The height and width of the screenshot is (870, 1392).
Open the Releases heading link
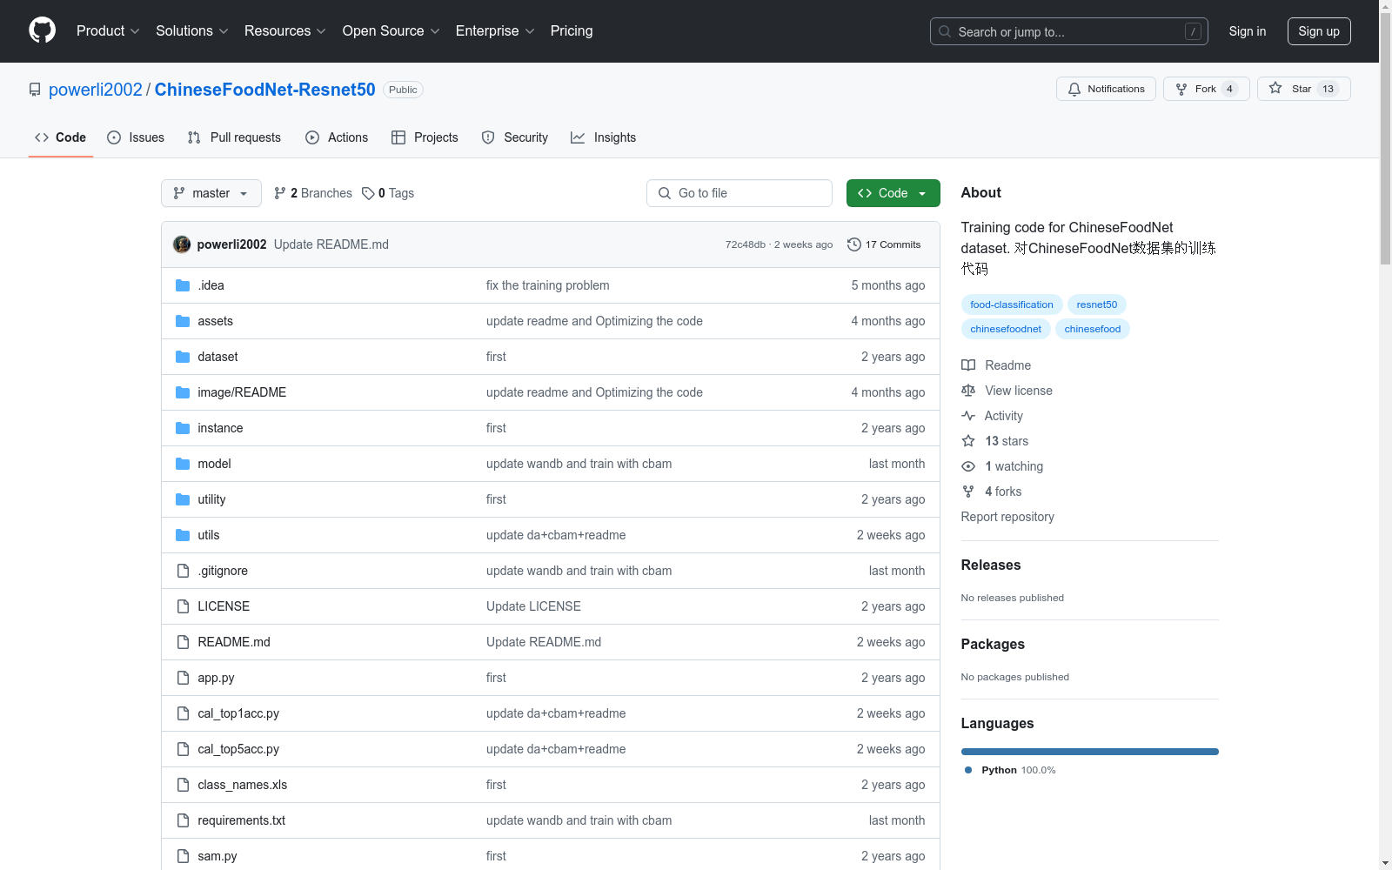point(991,565)
